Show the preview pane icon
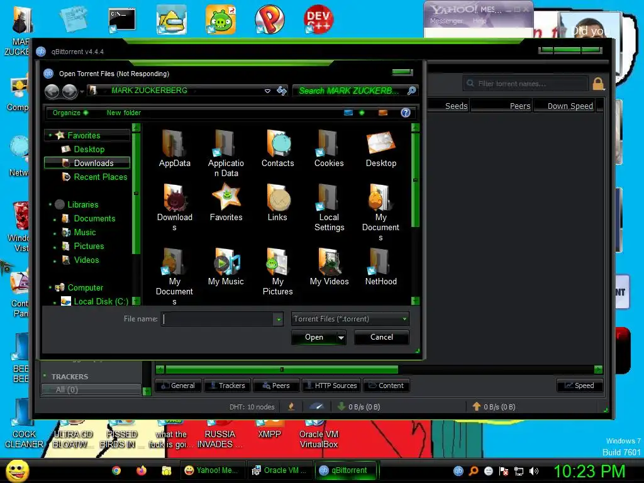 pos(383,113)
